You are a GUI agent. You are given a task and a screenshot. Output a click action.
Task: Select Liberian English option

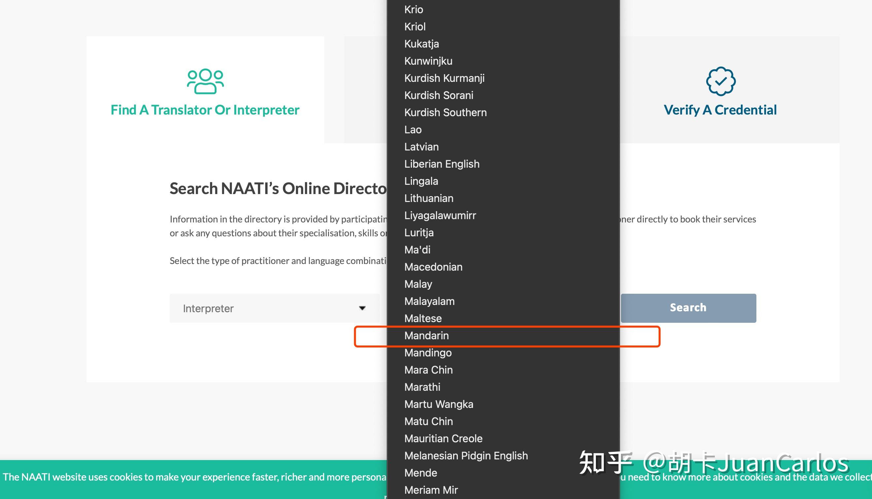[x=442, y=164]
